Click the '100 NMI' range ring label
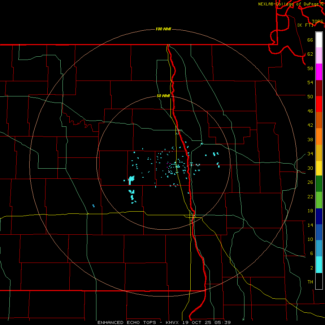 point(163,29)
